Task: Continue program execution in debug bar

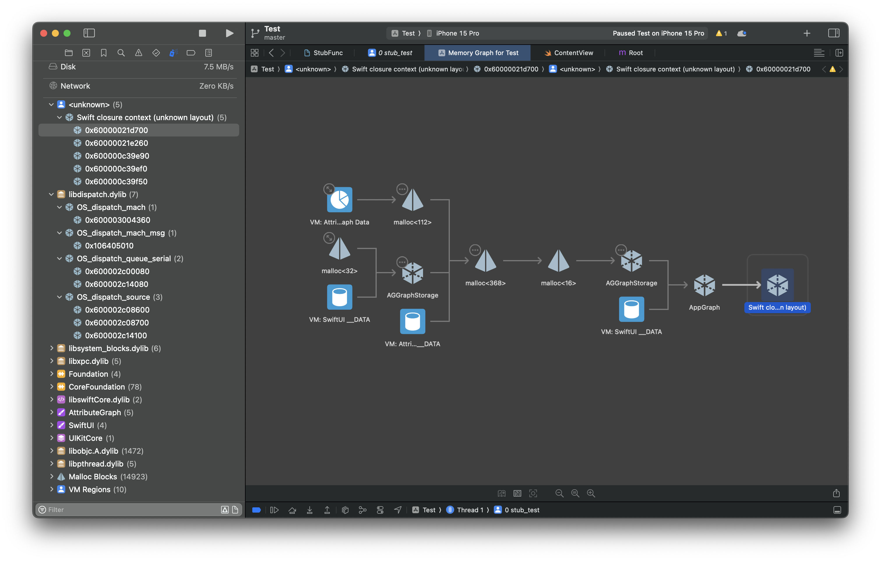Action: [274, 510]
